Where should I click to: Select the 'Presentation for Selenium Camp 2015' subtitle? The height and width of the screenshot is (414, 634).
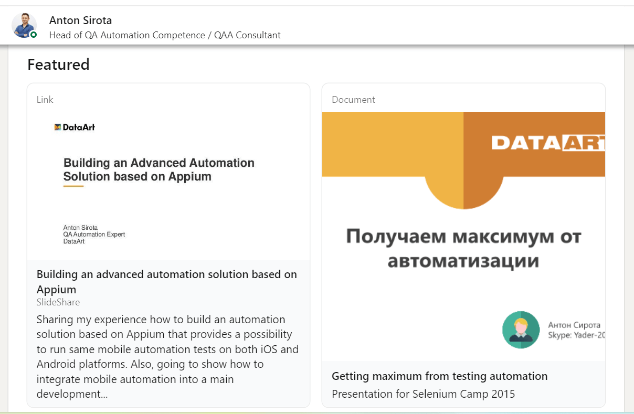pos(423,394)
